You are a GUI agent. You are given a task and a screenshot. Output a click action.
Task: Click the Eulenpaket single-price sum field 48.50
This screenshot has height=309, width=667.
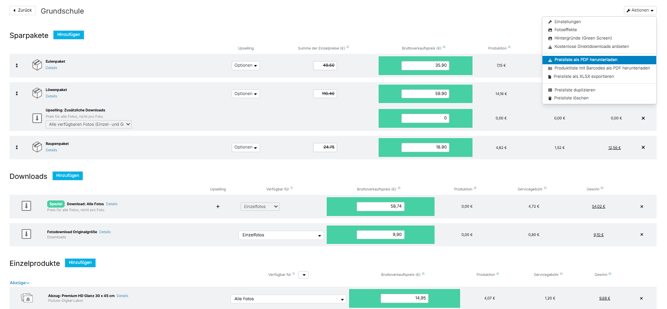[325, 65]
